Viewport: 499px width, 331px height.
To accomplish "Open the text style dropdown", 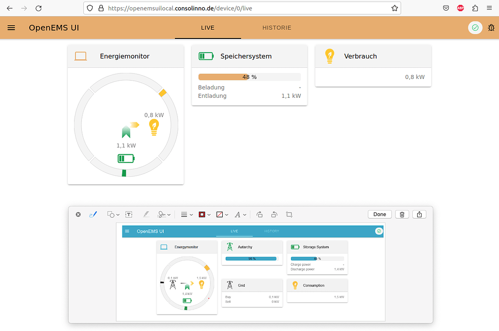I will [x=244, y=214].
